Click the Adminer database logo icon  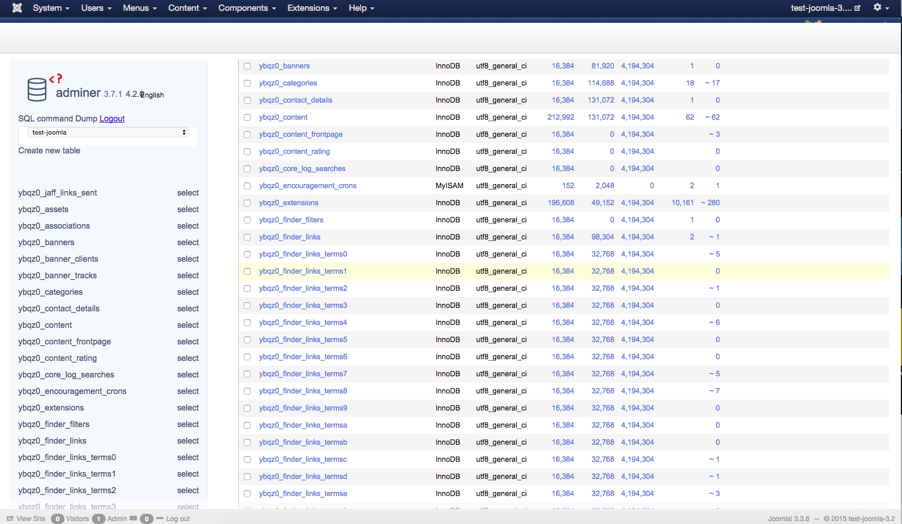click(x=37, y=90)
